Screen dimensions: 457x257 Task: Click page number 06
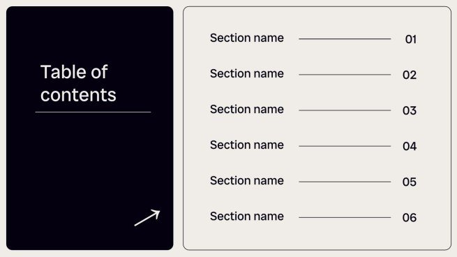pyautogui.click(x=410, y=218)
